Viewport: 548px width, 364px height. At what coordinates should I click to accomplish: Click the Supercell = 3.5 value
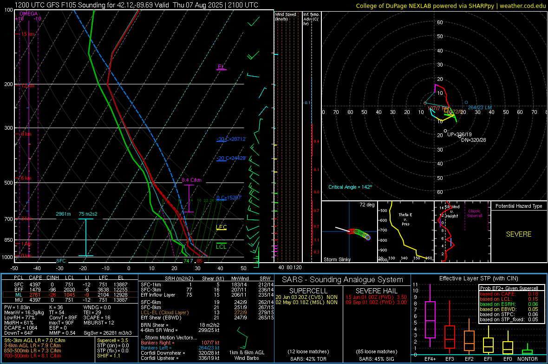[x=112, y=340]
